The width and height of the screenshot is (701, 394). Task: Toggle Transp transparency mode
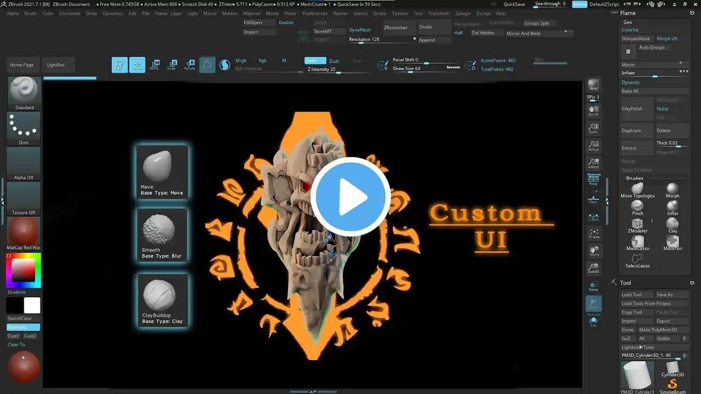[593, 286]
